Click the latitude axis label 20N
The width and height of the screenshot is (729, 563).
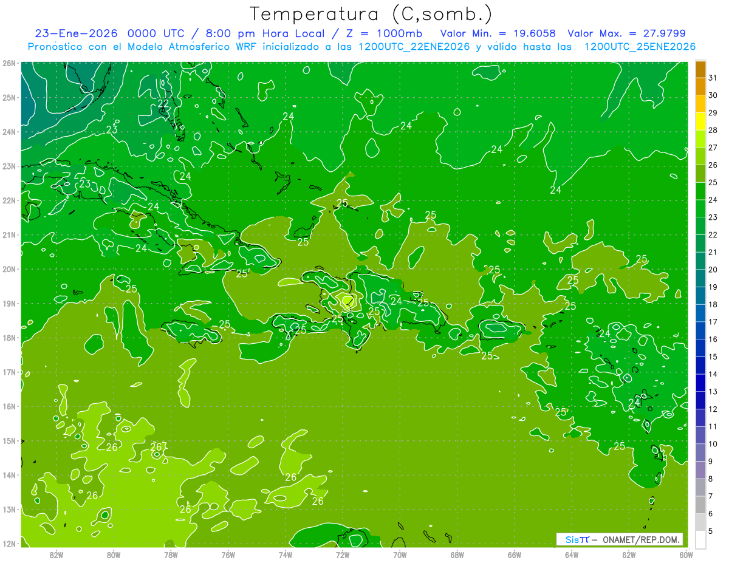9,269
